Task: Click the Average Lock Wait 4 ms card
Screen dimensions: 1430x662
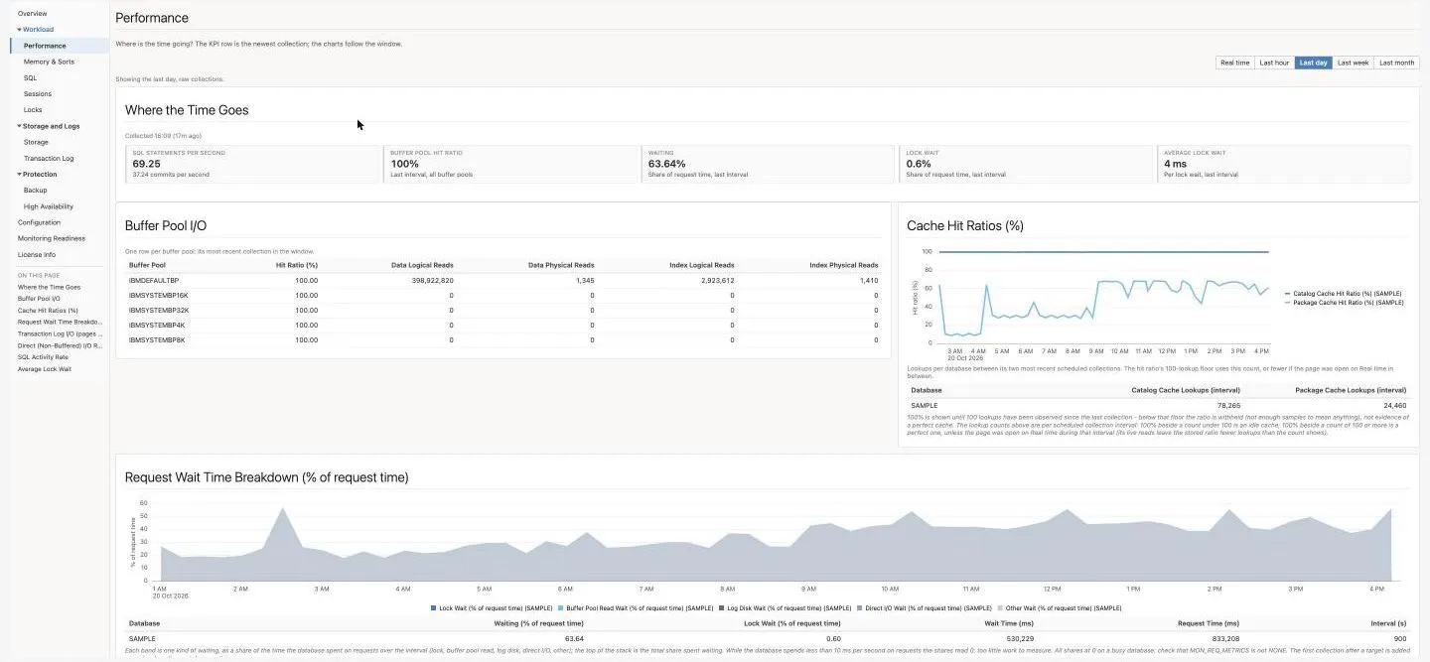Action: (1285, 164)
